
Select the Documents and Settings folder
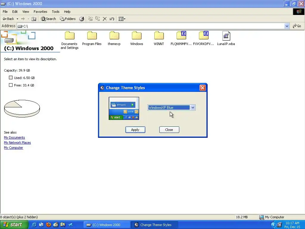pos(69,40)
